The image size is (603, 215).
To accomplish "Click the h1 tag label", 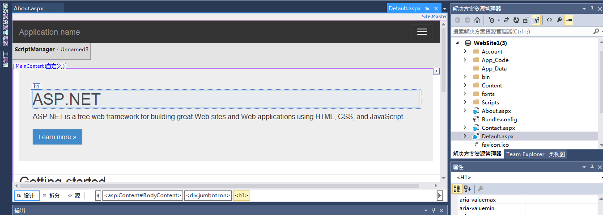I will (x=37, y=87).
